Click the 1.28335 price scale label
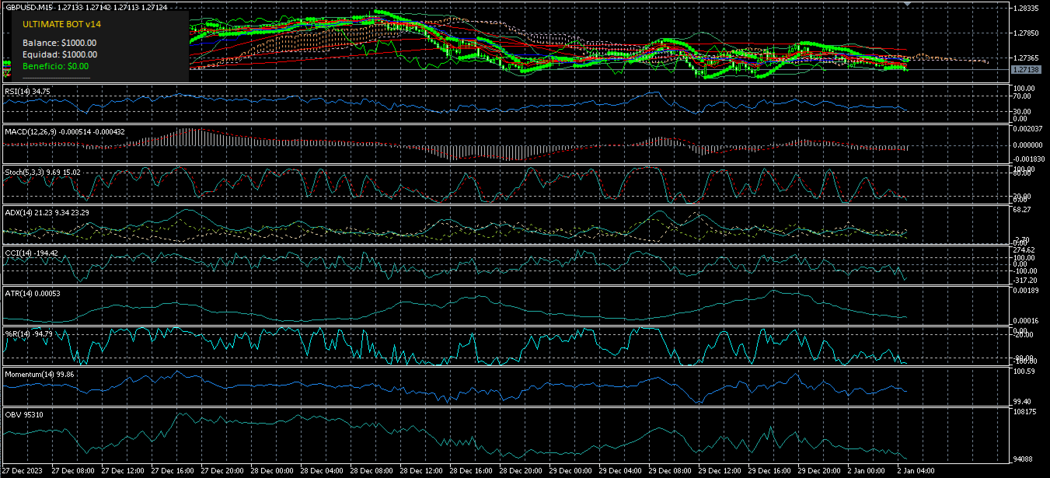Viewport: 1050px width, 478px height. click(1027, 8)
